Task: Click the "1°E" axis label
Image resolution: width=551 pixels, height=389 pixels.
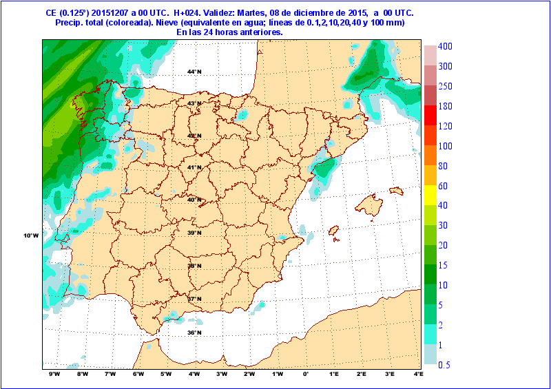Action: click(334, 375)
